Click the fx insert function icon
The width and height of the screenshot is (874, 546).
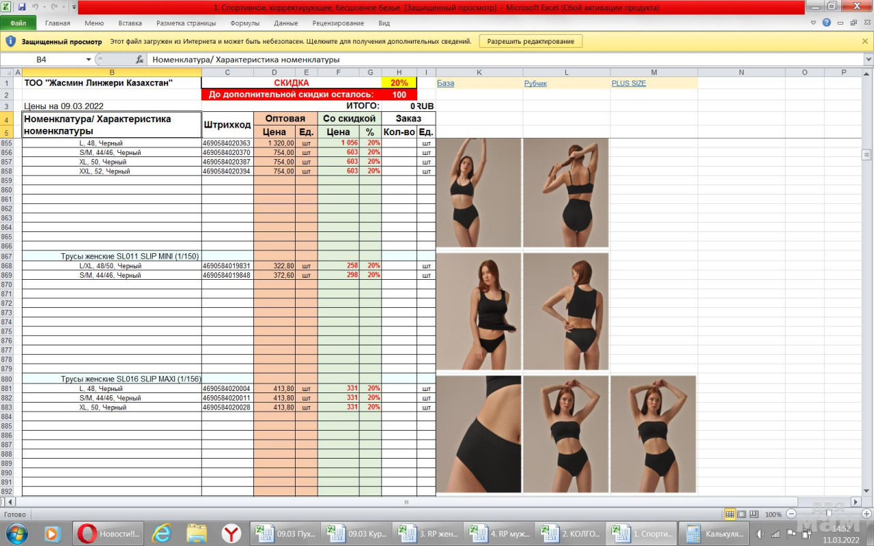139,59
